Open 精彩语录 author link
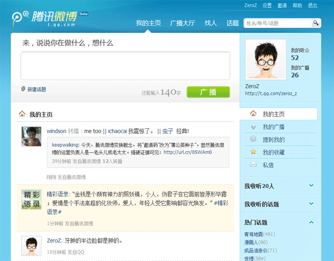The width and height of the screenshot is (334, 261). 57,194
